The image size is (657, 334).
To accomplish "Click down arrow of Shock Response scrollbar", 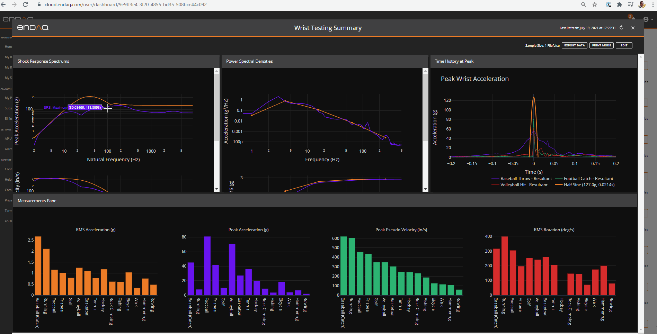I will click(x=217, y=189).
